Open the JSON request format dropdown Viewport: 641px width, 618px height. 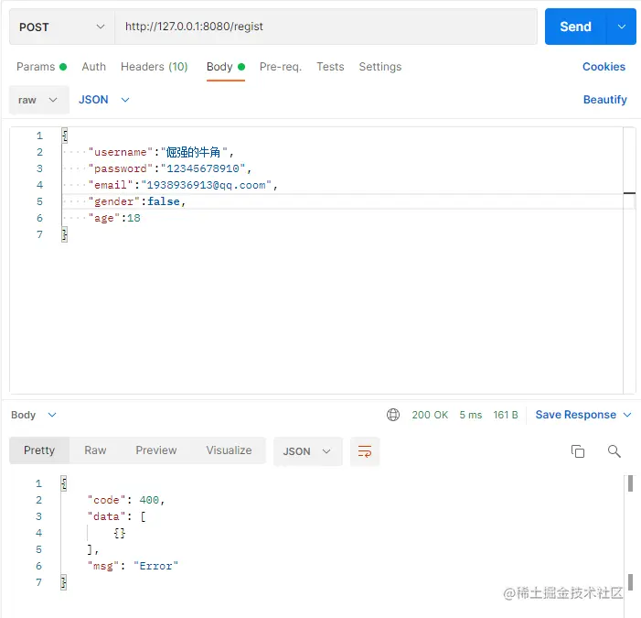tap(104, 100)
